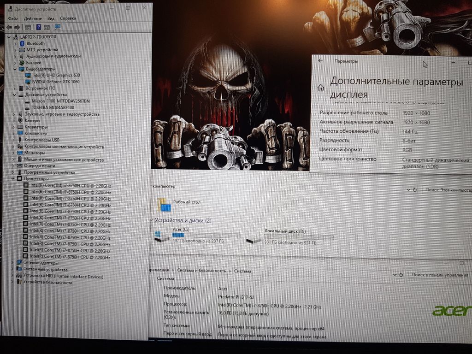472x354 pixels.
Task: Refresh the Control Panel next to Поиск в панели управления
Action: click(401, 275)
